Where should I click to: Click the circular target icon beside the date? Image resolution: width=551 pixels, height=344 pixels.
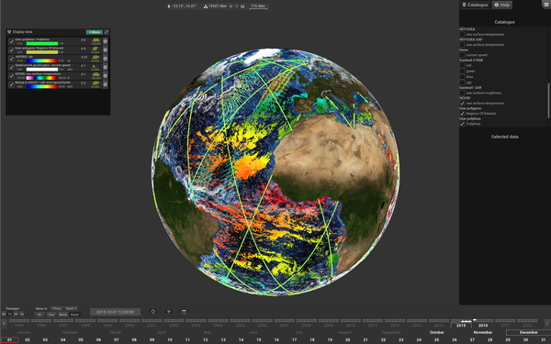152,311
